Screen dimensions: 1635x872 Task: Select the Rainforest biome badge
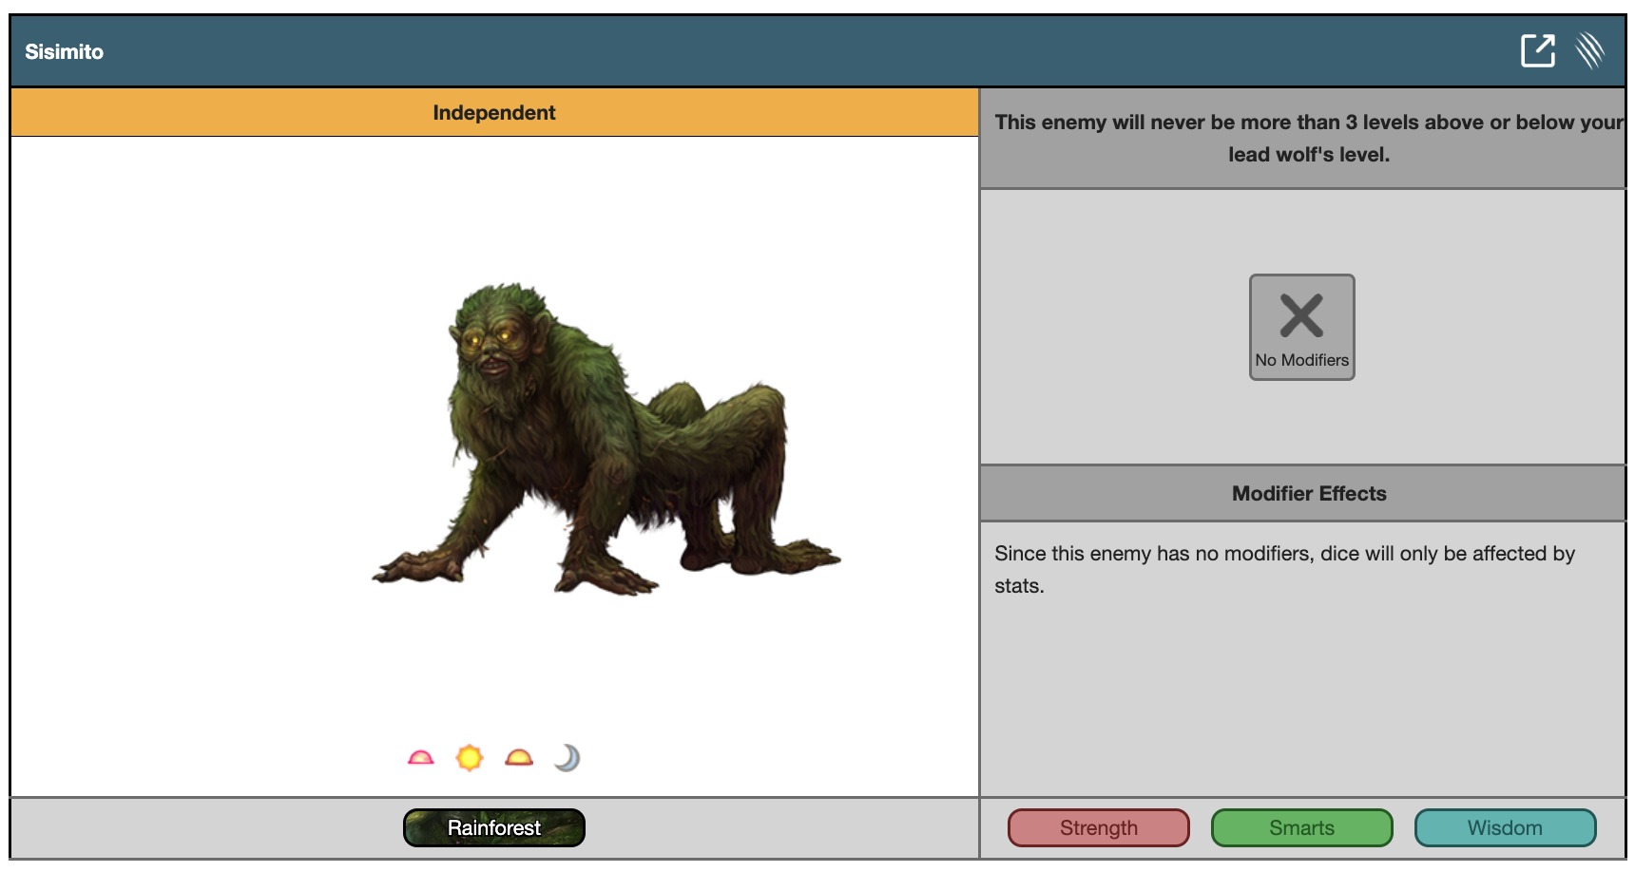pos(493,827)
